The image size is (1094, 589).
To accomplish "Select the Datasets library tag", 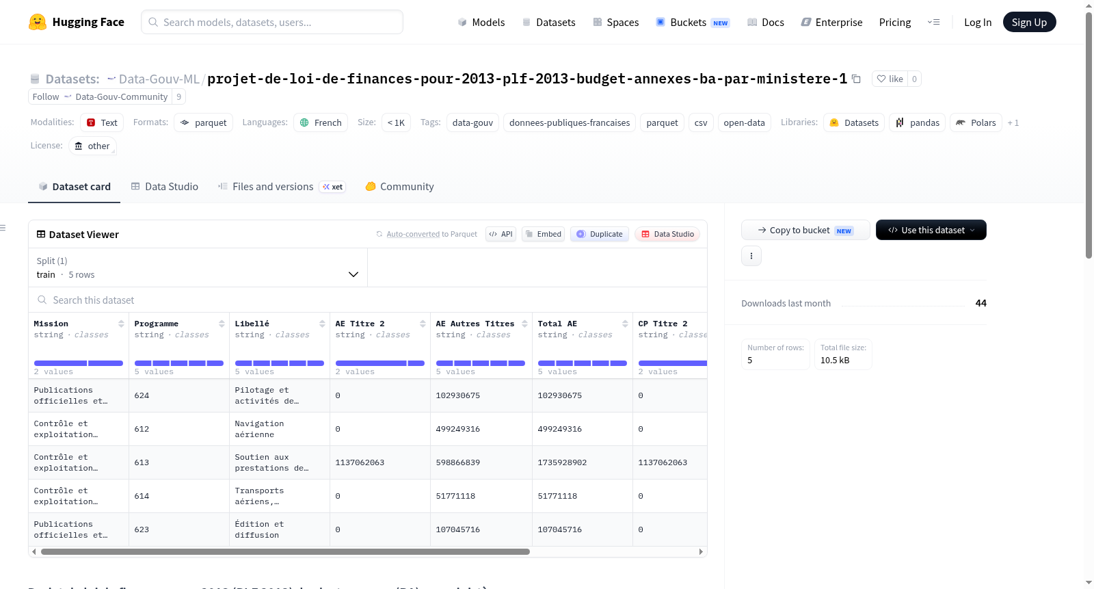I will click(854, 122).
